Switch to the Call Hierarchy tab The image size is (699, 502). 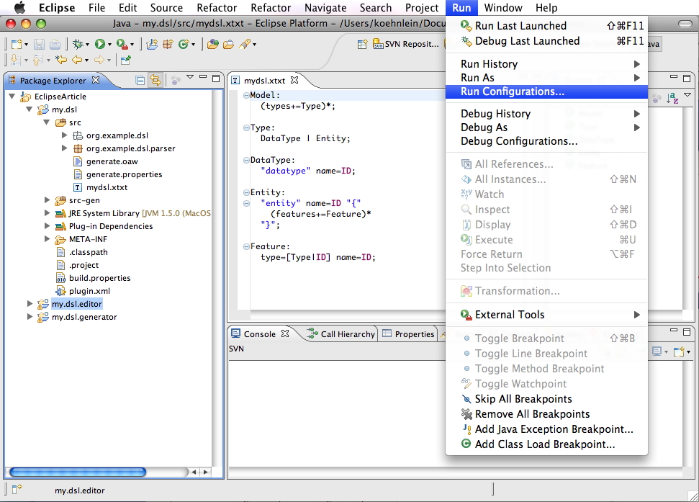pyautogui.click(x=342, y=334)
